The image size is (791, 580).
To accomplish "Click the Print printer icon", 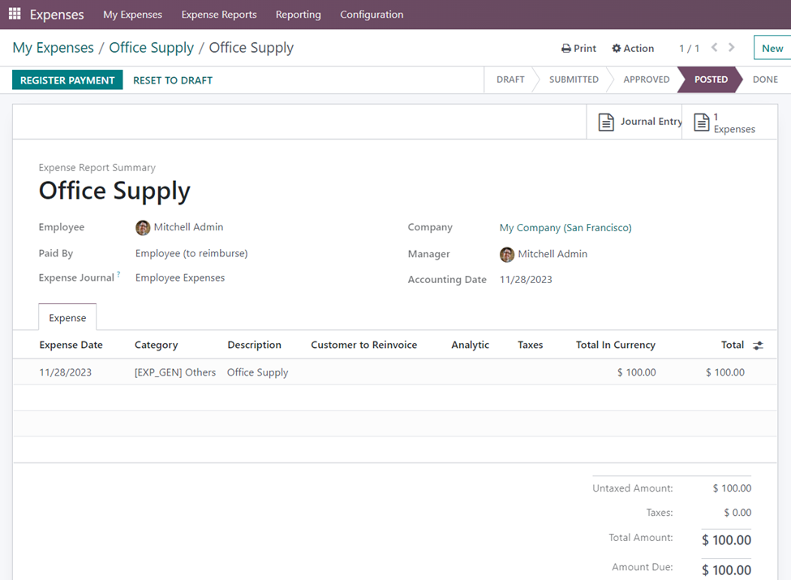I will pos(566,49).
